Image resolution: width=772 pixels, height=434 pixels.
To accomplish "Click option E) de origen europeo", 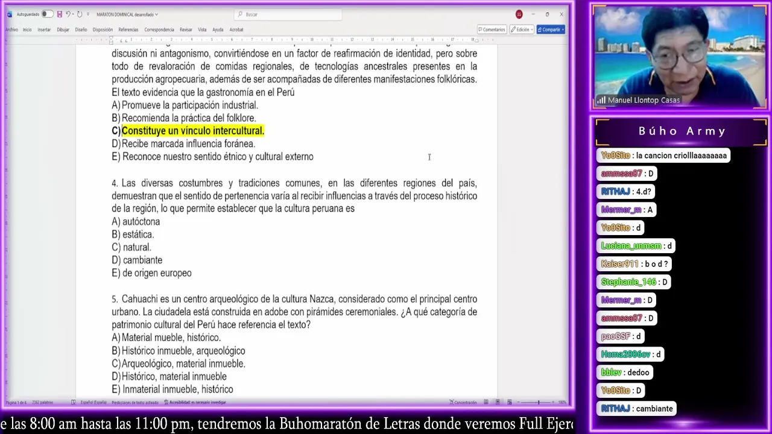I will [x=151, y=273].
